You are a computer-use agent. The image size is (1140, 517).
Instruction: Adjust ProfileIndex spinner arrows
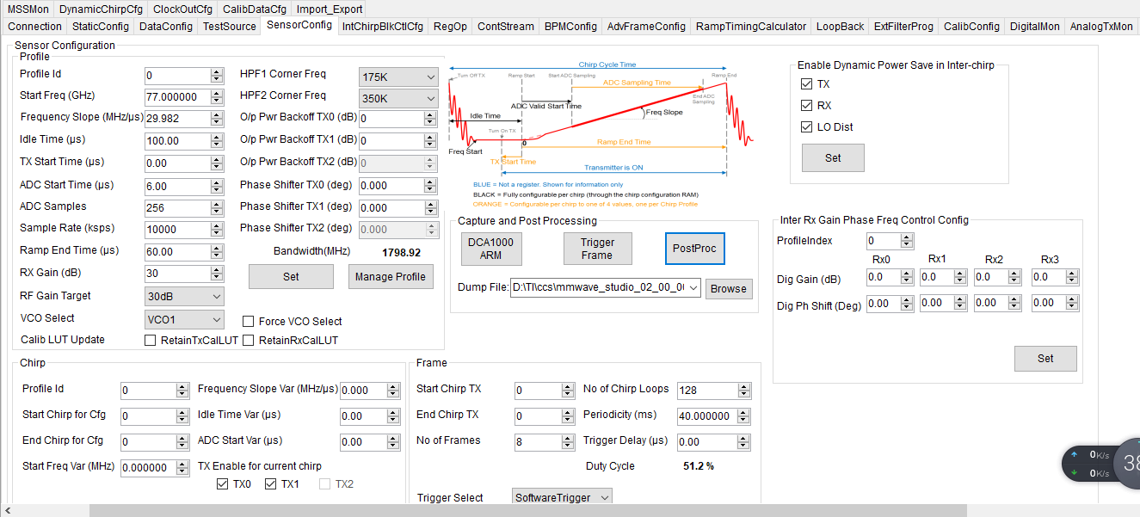[907, 241]
